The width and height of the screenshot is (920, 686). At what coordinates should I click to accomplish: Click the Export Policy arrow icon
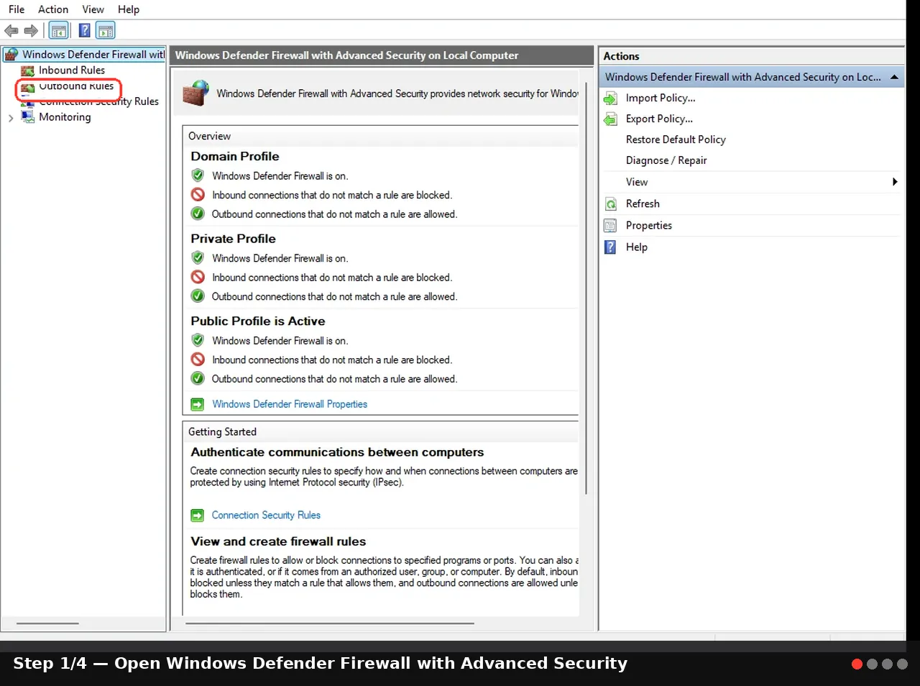(x=610, y=119)
